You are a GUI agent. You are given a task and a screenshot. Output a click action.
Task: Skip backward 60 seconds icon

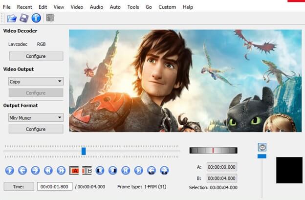coord(152,171)
